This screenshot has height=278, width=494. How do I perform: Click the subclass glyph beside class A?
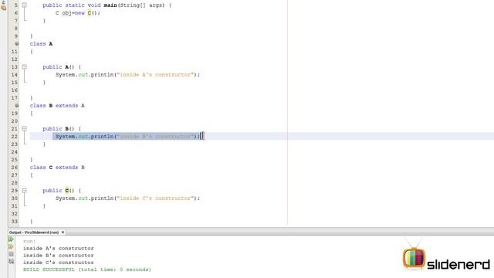pyautogui.click(x=17, y=44)
